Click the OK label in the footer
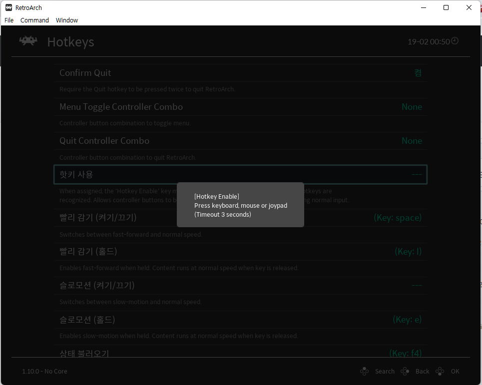Screen dimensions: 482x385 pyautogui.click(x=455, y=371)
